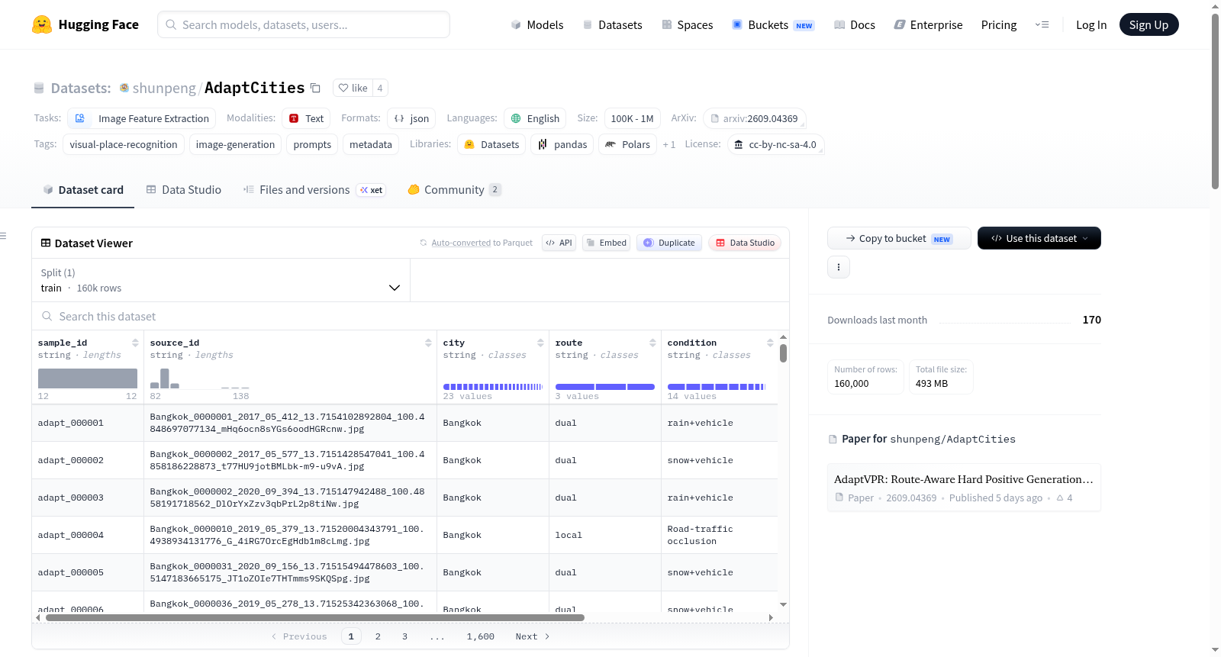Click the cc-by-nc-sa-4.0 license tag
Image resolution: width=1221 pixels, height=657 pixels.
[775, 144]
